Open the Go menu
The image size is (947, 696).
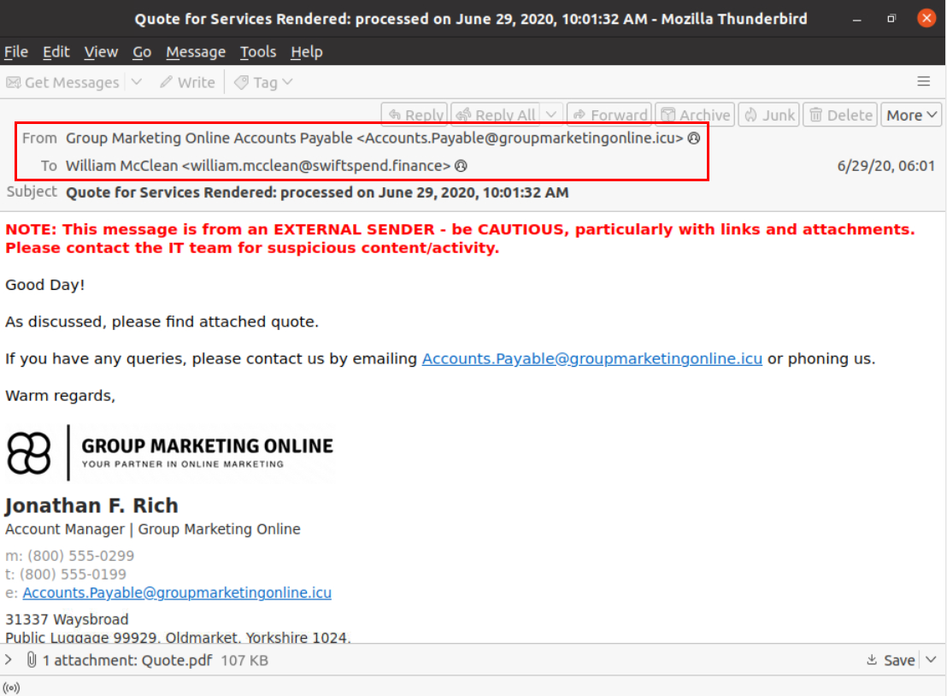tap(142, 52)
